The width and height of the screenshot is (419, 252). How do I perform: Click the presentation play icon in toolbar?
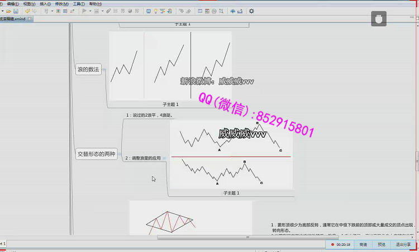(x=84, y=11)
